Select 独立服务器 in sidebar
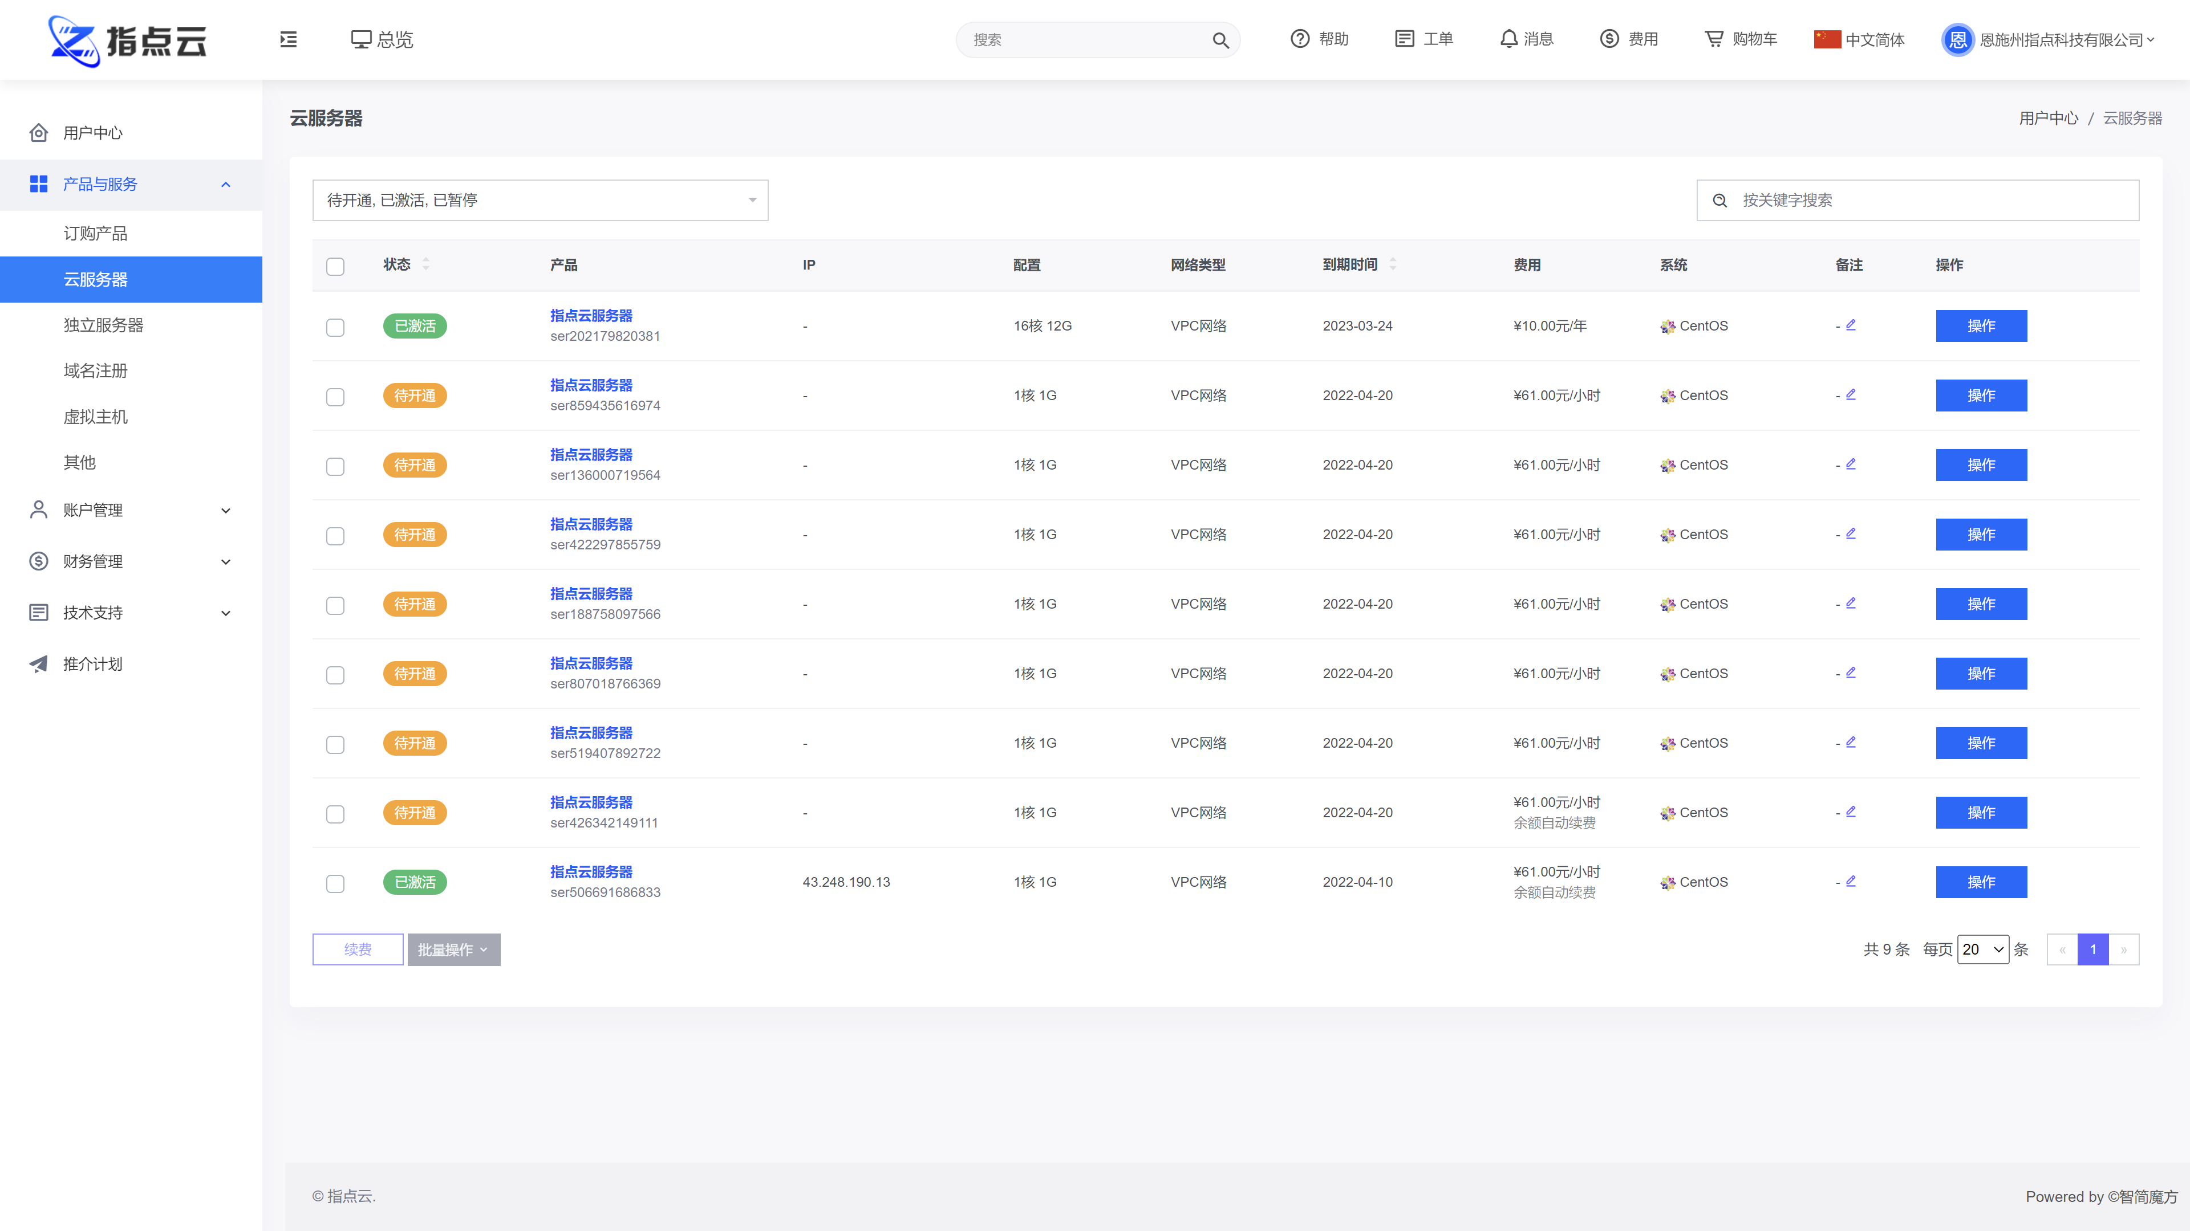 pos(131,325)
